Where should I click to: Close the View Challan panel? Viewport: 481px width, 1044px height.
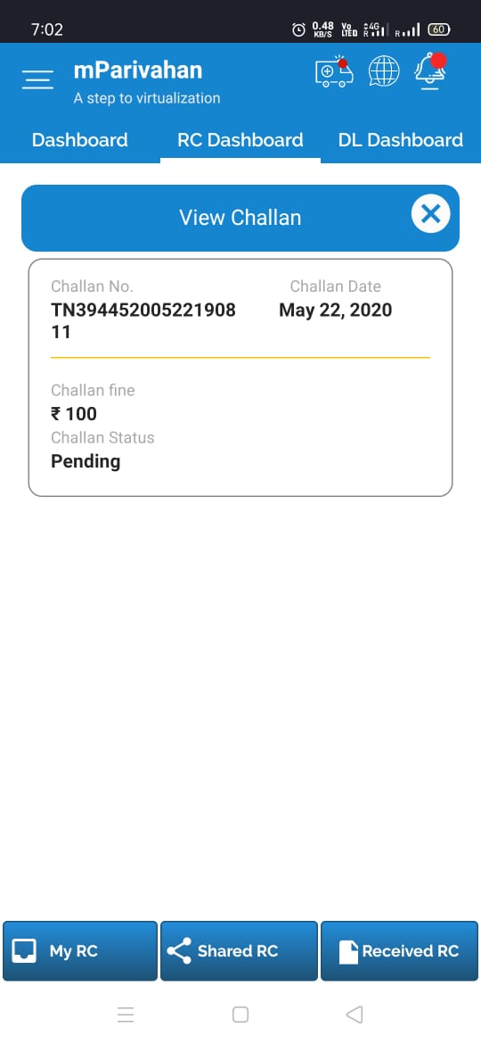coord(430,215)
